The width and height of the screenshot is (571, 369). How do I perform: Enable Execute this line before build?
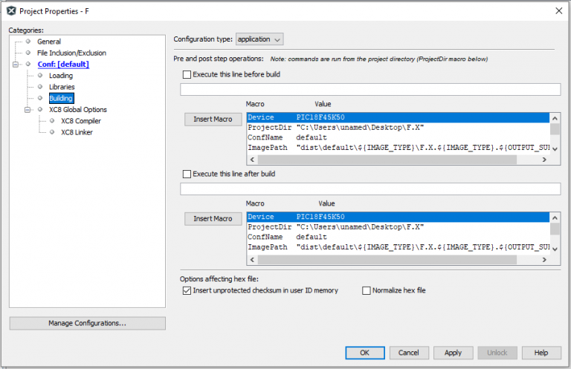point(187,74)
